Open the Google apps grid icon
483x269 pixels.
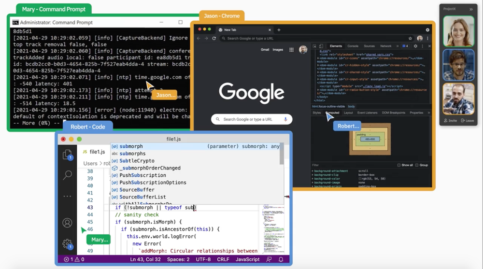coord(291,50)
